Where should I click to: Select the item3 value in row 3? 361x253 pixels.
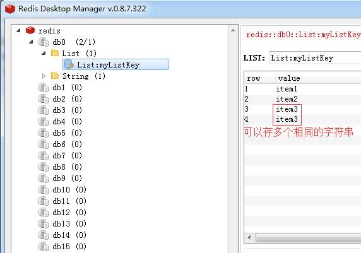tap(287, 109)
